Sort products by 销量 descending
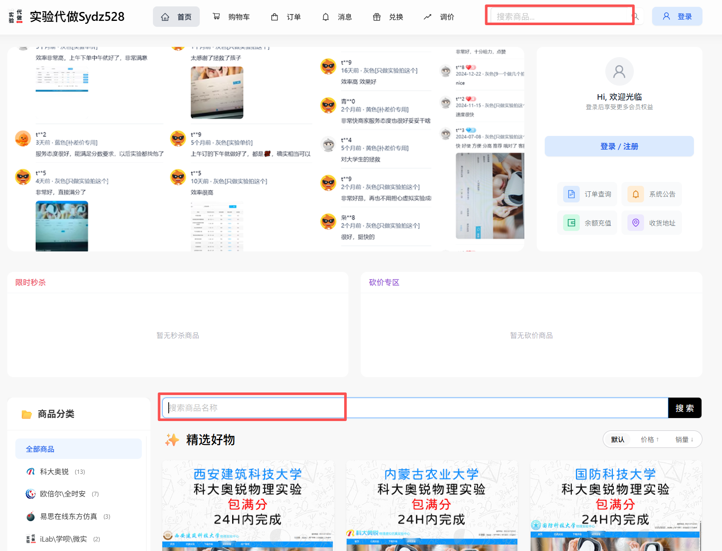Screen dimensions: 722x551 [684, 440]
